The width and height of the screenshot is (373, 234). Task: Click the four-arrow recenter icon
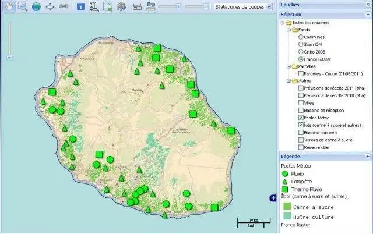50,6
